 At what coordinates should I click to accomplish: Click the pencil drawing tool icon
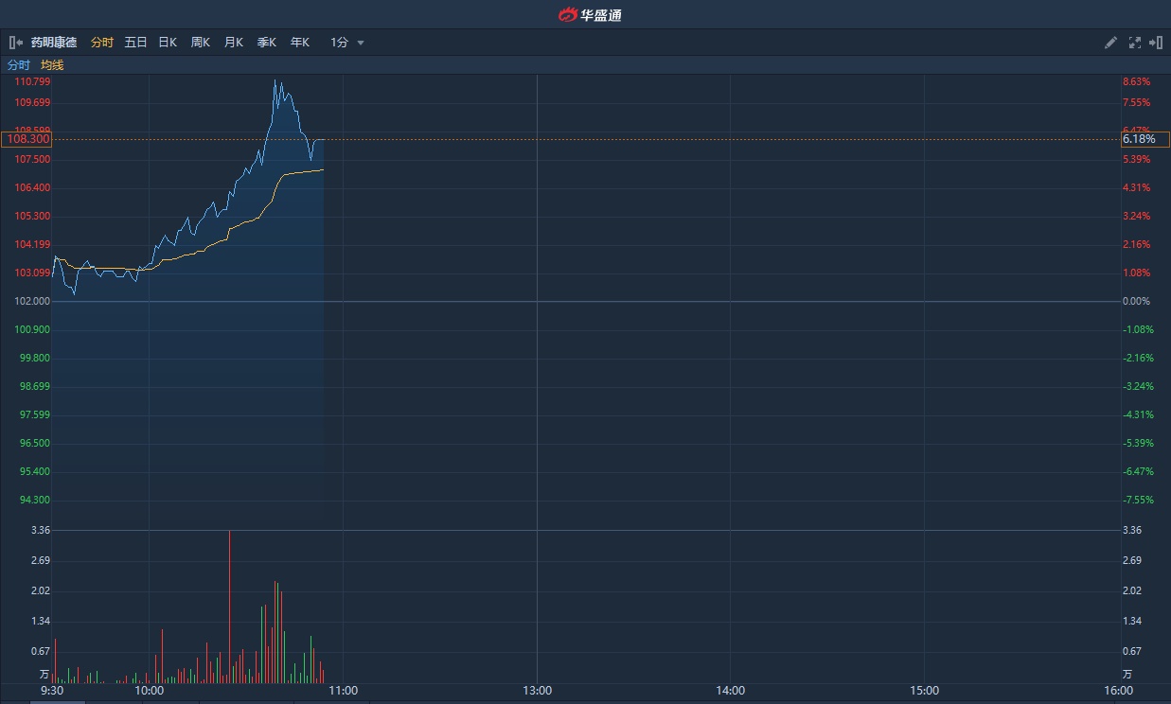[1110, 43]
